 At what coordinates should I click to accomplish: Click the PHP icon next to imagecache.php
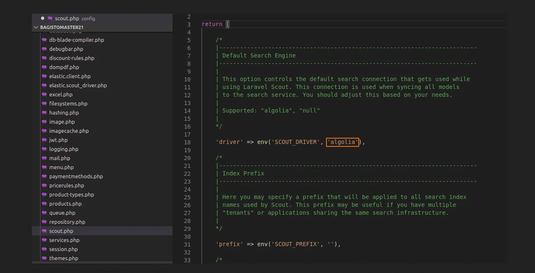[x=44, y=131]
